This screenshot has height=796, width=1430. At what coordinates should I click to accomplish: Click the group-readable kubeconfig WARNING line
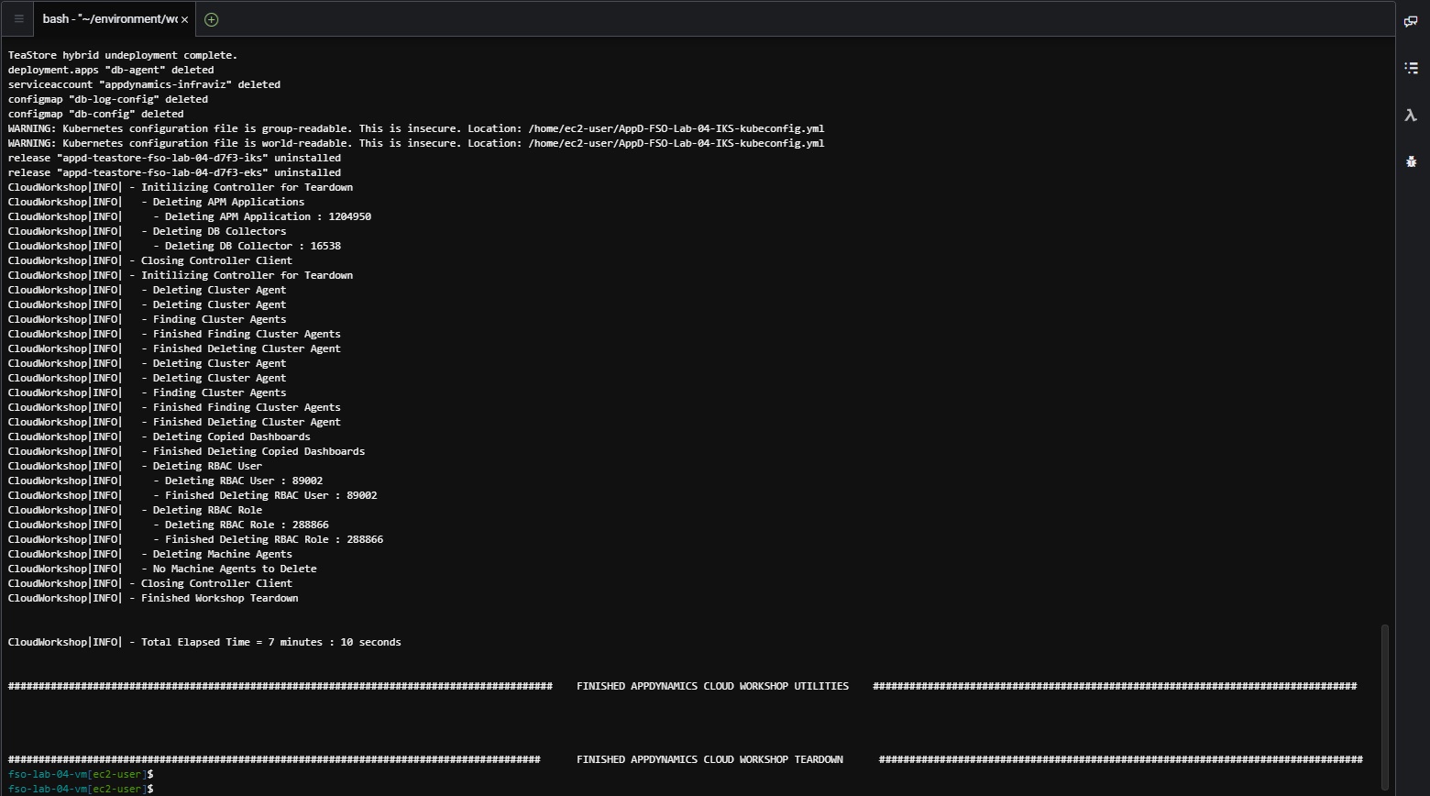click(x=416, y=128)
